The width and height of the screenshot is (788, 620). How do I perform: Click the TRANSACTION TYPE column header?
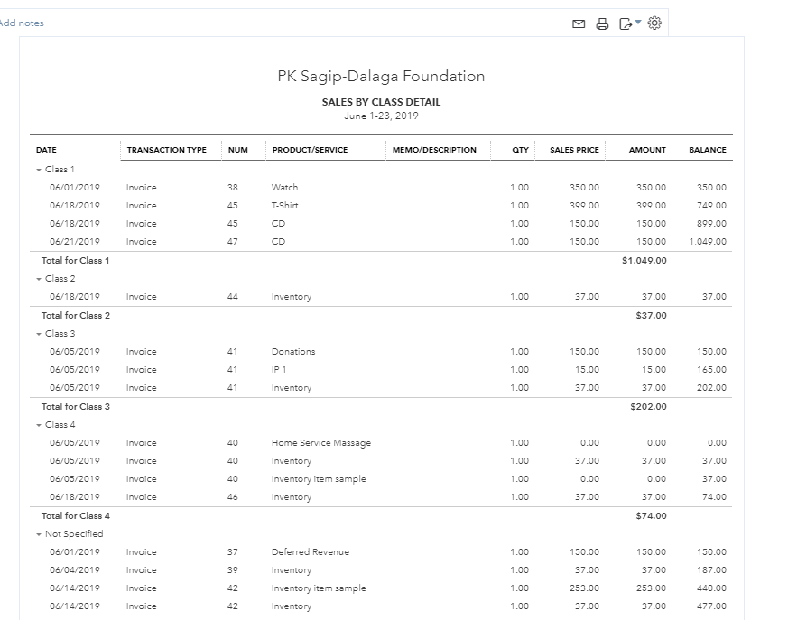pyautogui.click(x=166, y=150)
